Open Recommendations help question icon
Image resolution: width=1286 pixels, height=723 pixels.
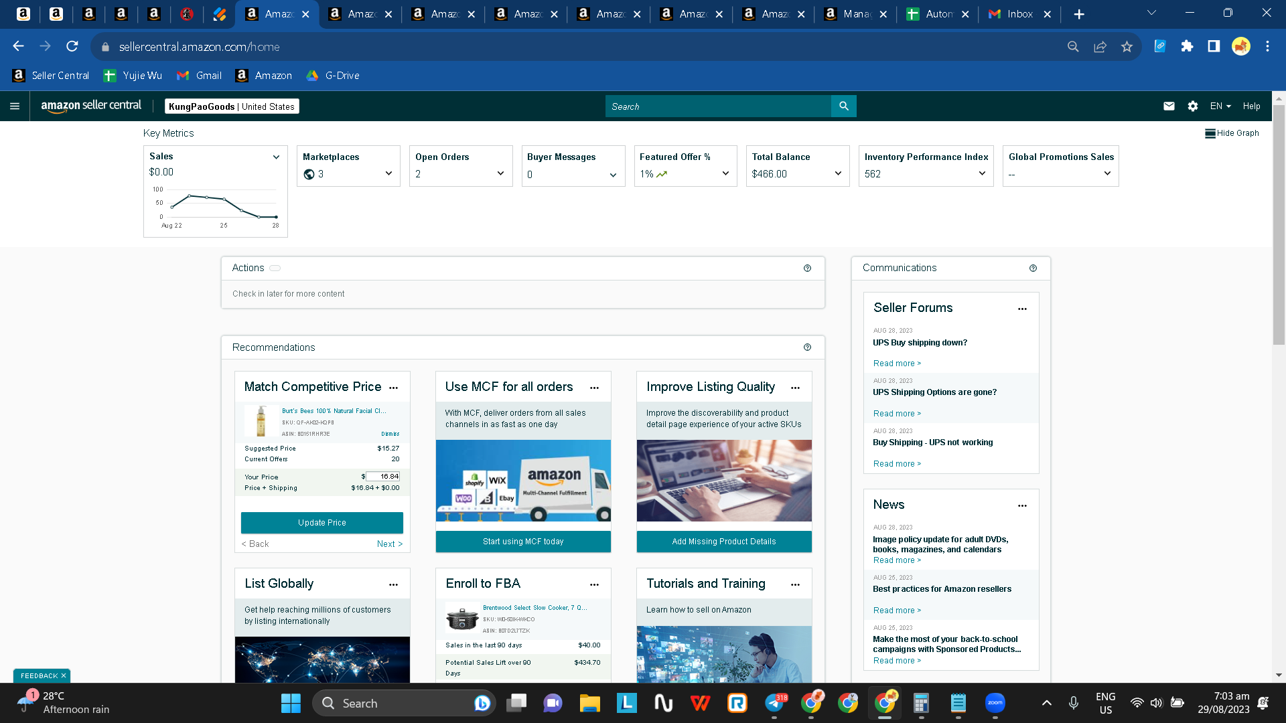[808, 347]
